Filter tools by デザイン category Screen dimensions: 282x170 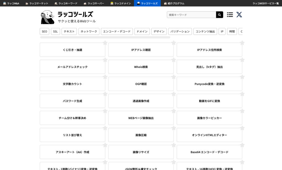pyautogui.click(x=159, y=31)
